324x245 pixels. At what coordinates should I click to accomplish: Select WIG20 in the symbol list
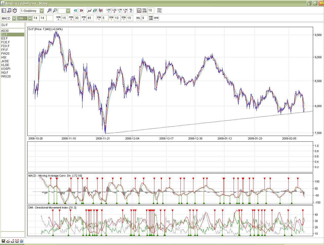tap(6, 76)
